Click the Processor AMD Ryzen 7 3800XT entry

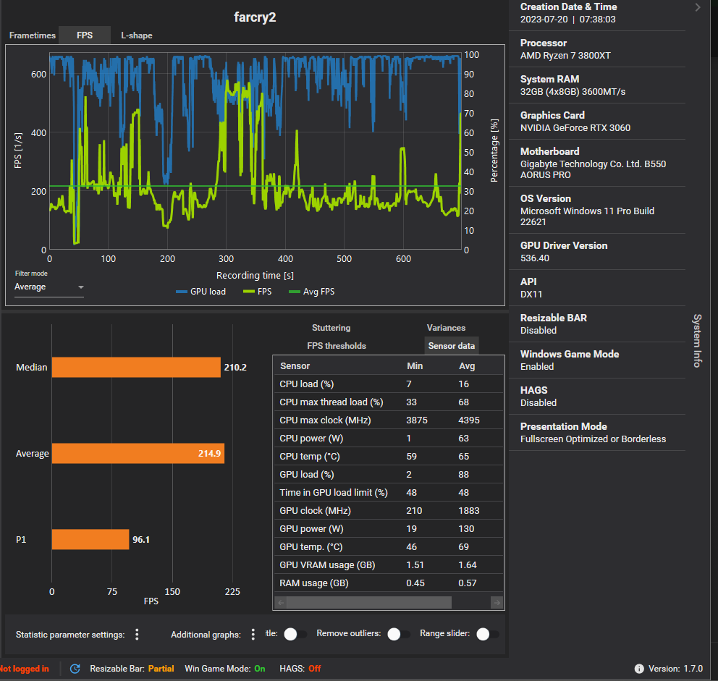tap(596, 49)
